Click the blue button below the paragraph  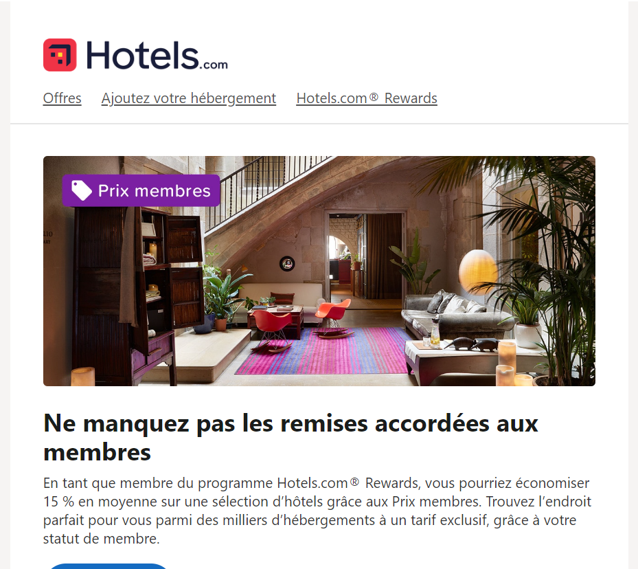pyautogui.click(x=108, y=566)
